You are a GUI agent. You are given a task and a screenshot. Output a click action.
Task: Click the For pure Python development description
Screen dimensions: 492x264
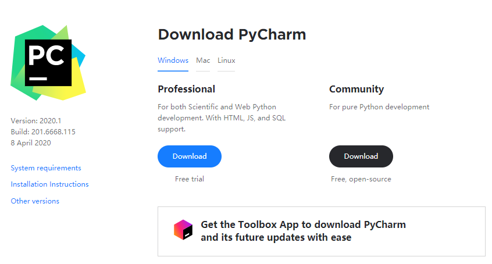coord(379,107)
